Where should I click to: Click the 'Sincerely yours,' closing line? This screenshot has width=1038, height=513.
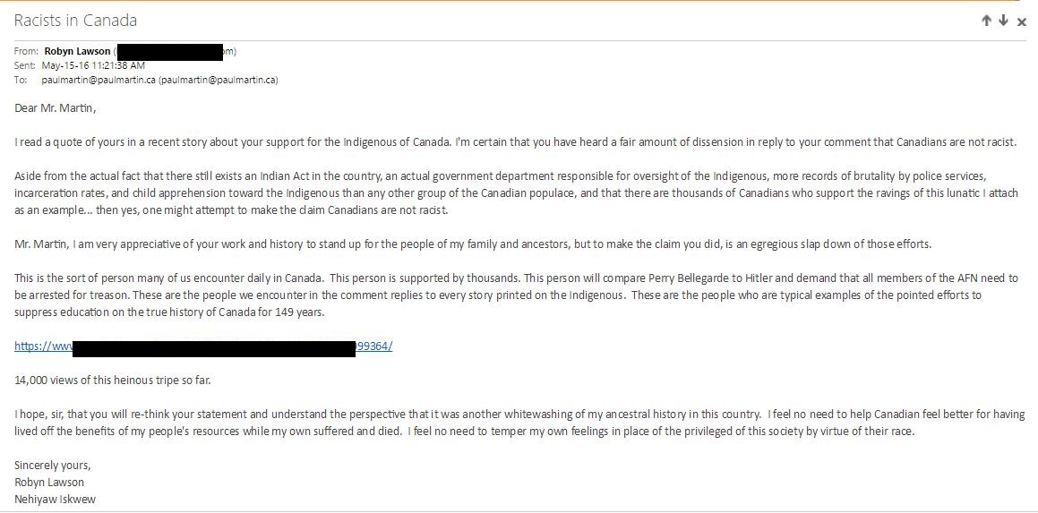[53, 466]
